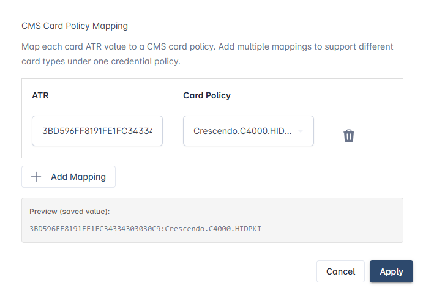Delete the mapping row with trash icon
The width and height of the screenshot is (423, 288).
348,136
